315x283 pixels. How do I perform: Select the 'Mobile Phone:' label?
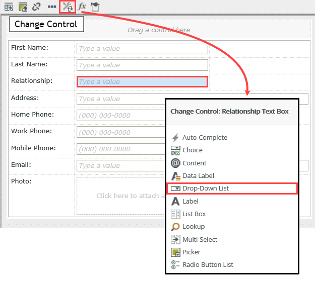coord(34,148)
